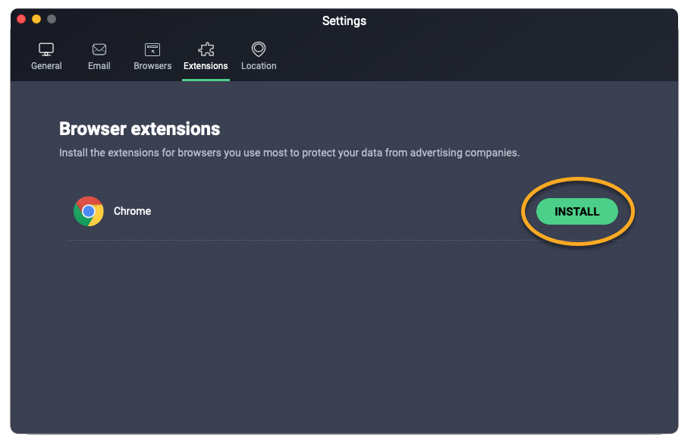
Task: Click the Location pin icon
Action: click(259, 49)
